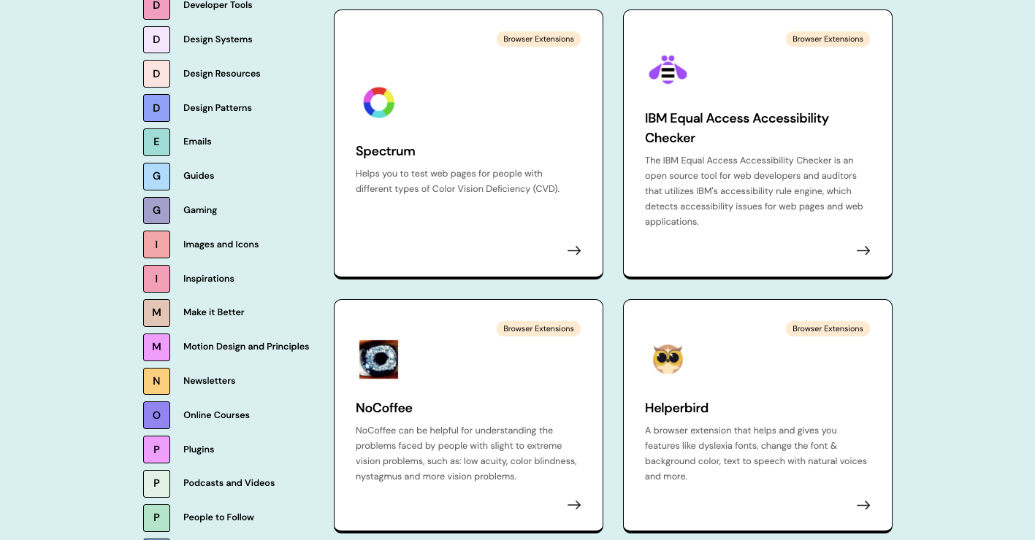Click the D tile beside Design Resources
The height and width of the screenshot is (540, 1035).
(x=156, y=74)
